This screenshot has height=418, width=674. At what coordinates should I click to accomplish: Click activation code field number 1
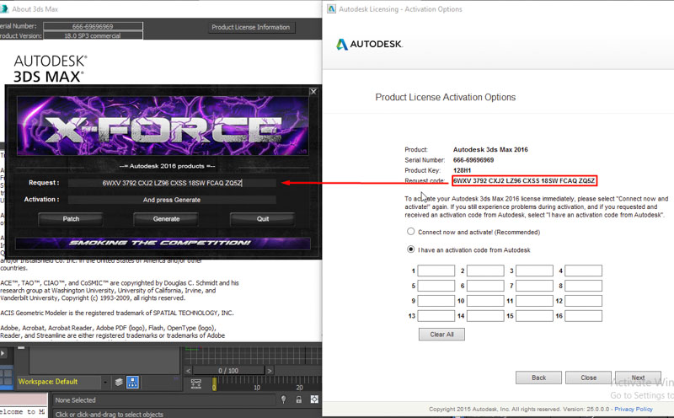(x=436, y=271)
